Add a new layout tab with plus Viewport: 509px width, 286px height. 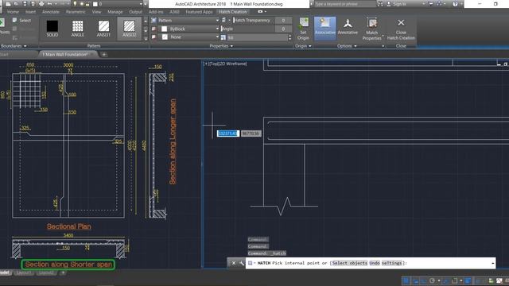click(63, 272)
